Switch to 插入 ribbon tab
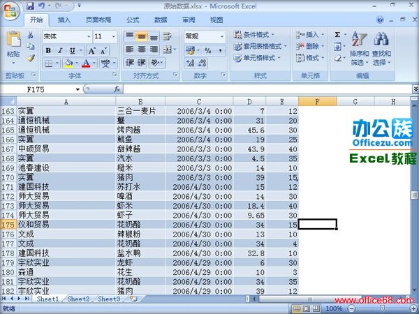 click(64, 20)
